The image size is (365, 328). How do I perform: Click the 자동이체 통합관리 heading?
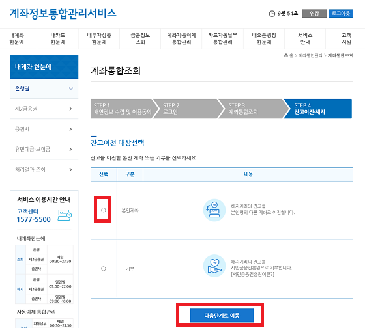point(36,312)
